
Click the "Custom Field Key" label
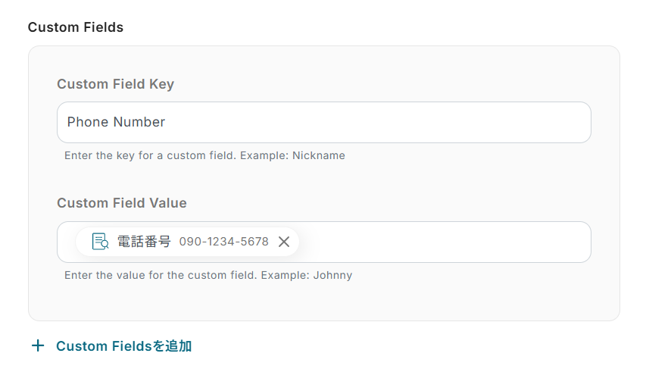(x=115, y=84)
